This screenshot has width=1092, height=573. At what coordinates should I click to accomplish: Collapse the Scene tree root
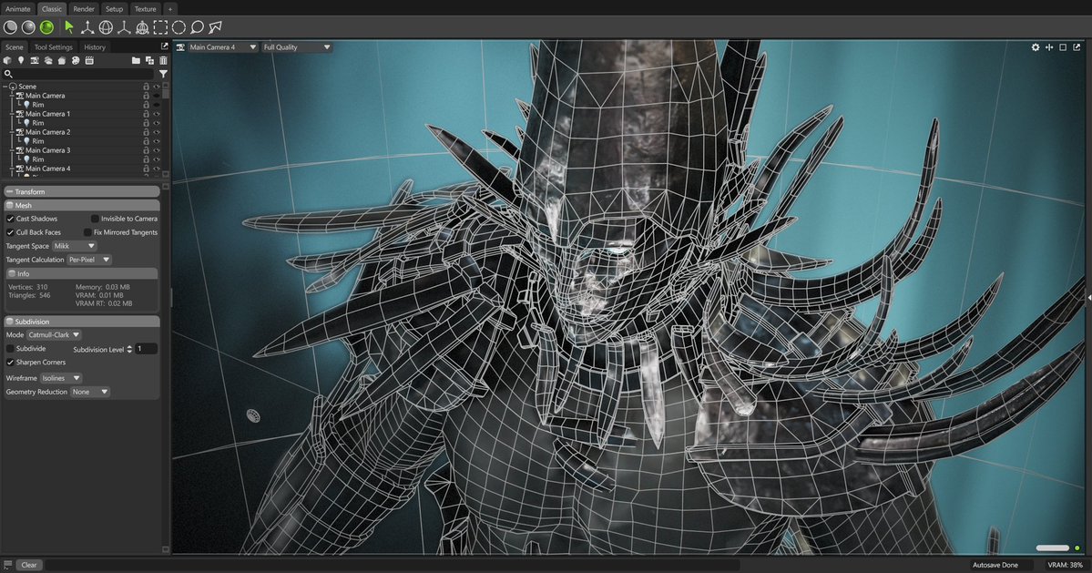pyautogui.click(x=5, y=87)
